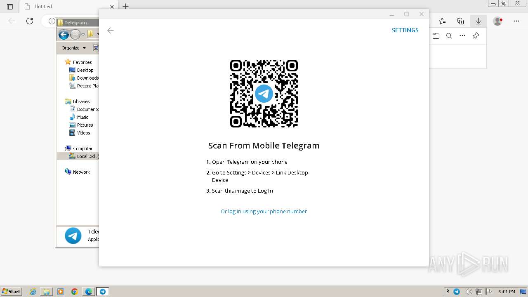Restore down the Edge browser window
The height and width of the screenshot is (297, 528).
click(503, 4)
